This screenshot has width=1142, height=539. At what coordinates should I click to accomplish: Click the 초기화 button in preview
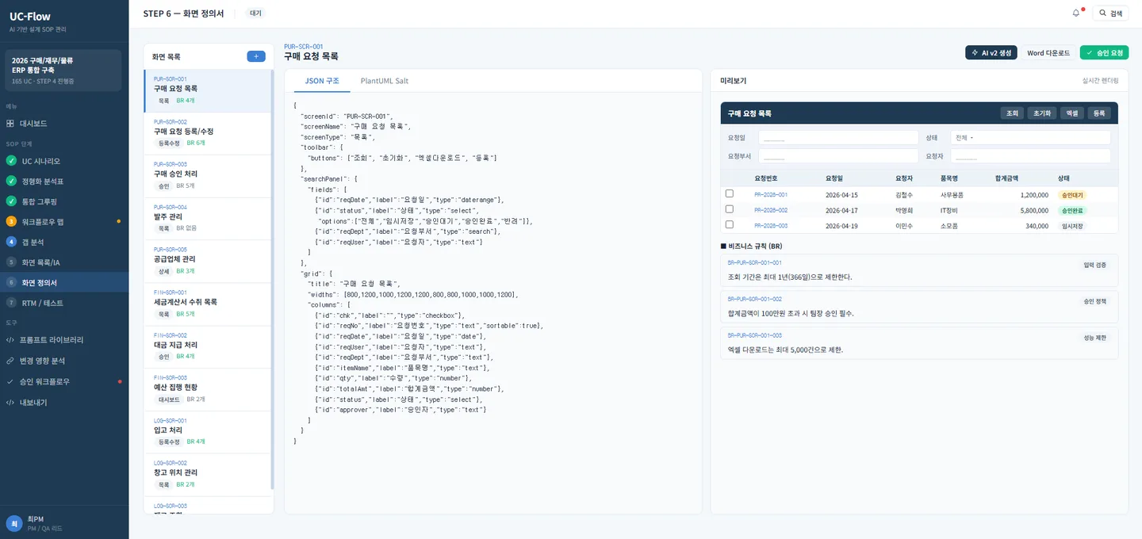[x=1040, y=113]
